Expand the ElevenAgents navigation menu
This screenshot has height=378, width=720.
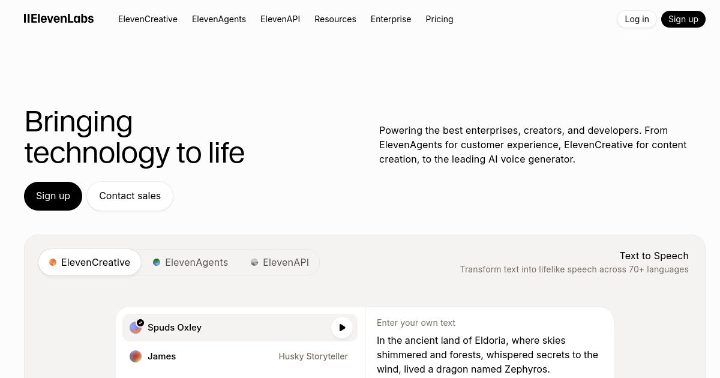pyautogui.click(x=219, y=19)
